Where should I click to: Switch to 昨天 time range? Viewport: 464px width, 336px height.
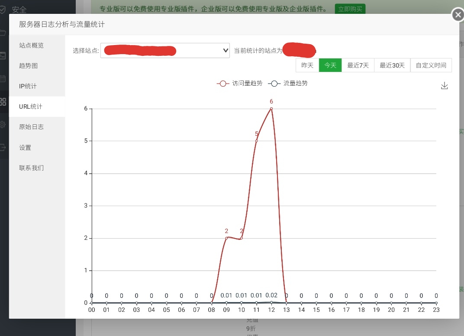pos(307,65)
